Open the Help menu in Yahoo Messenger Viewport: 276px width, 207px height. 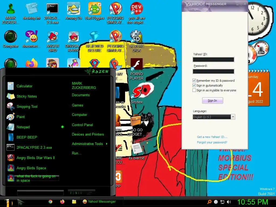tap(205, 9)
